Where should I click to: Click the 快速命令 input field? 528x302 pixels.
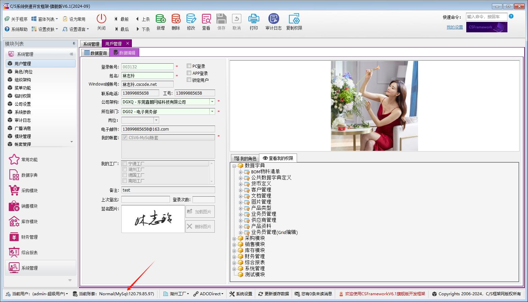click(x=486, y=17)
